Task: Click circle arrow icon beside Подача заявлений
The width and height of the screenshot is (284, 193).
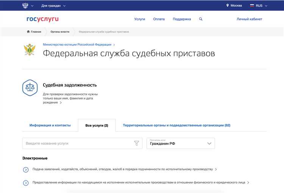Action: (x=26, y=170)
